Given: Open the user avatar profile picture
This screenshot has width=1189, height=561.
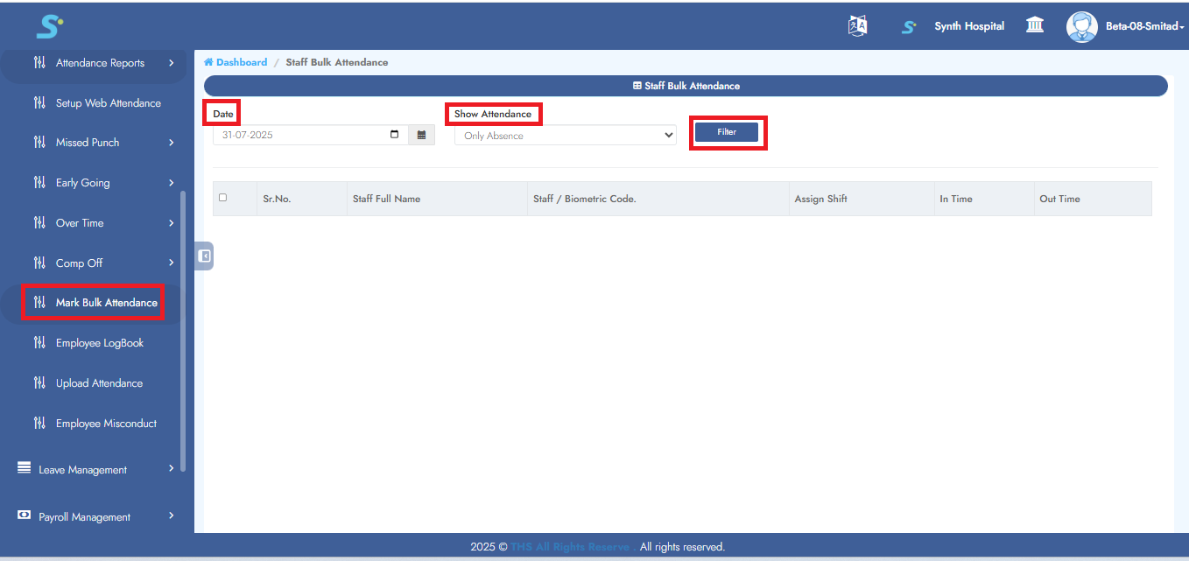Looking at the screenshot, I should [1081, 26].
